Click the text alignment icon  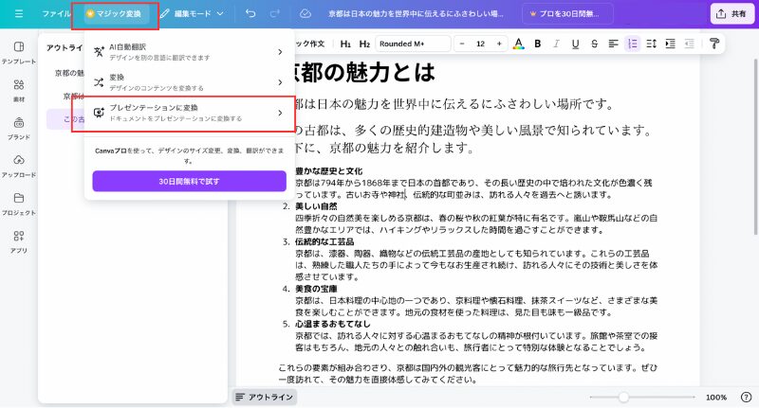[x=613, y=44]
